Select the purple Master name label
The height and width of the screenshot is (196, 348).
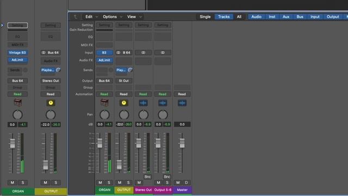[182, 190]
